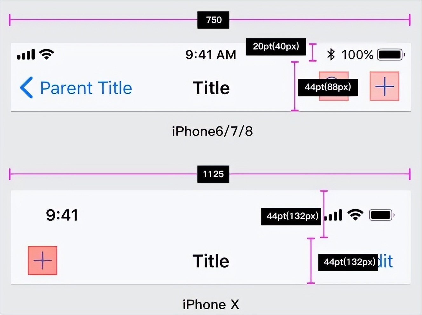Click the cellular signal bars in top bar

coord(26,55)
